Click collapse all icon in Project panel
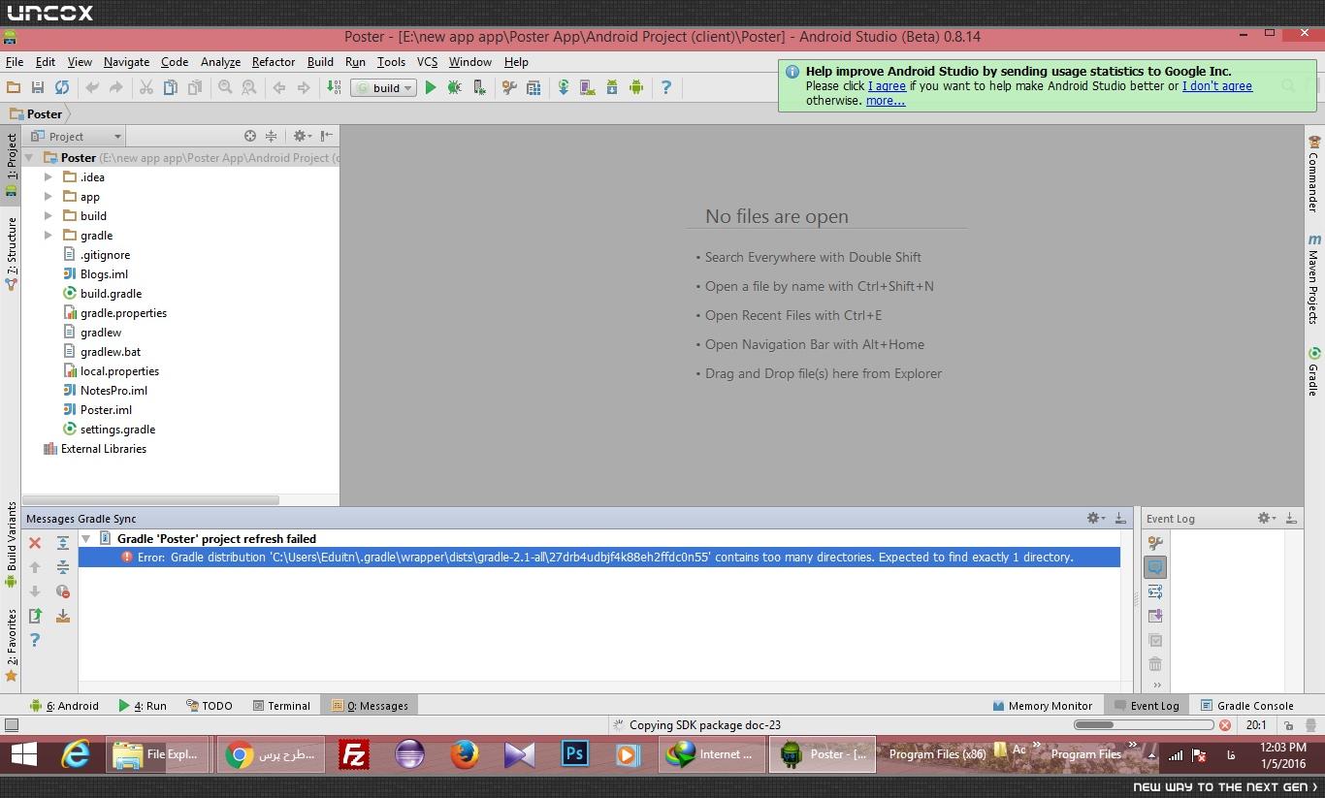Image resolution: width=1325 pixels, height=798 pixels. tap(272, 137)
